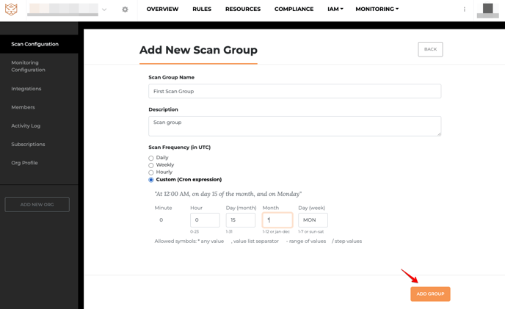Viewport: 505px width, 309px height.
Task: Select Scan Configuration in sidebar
Action: (39, 44)
